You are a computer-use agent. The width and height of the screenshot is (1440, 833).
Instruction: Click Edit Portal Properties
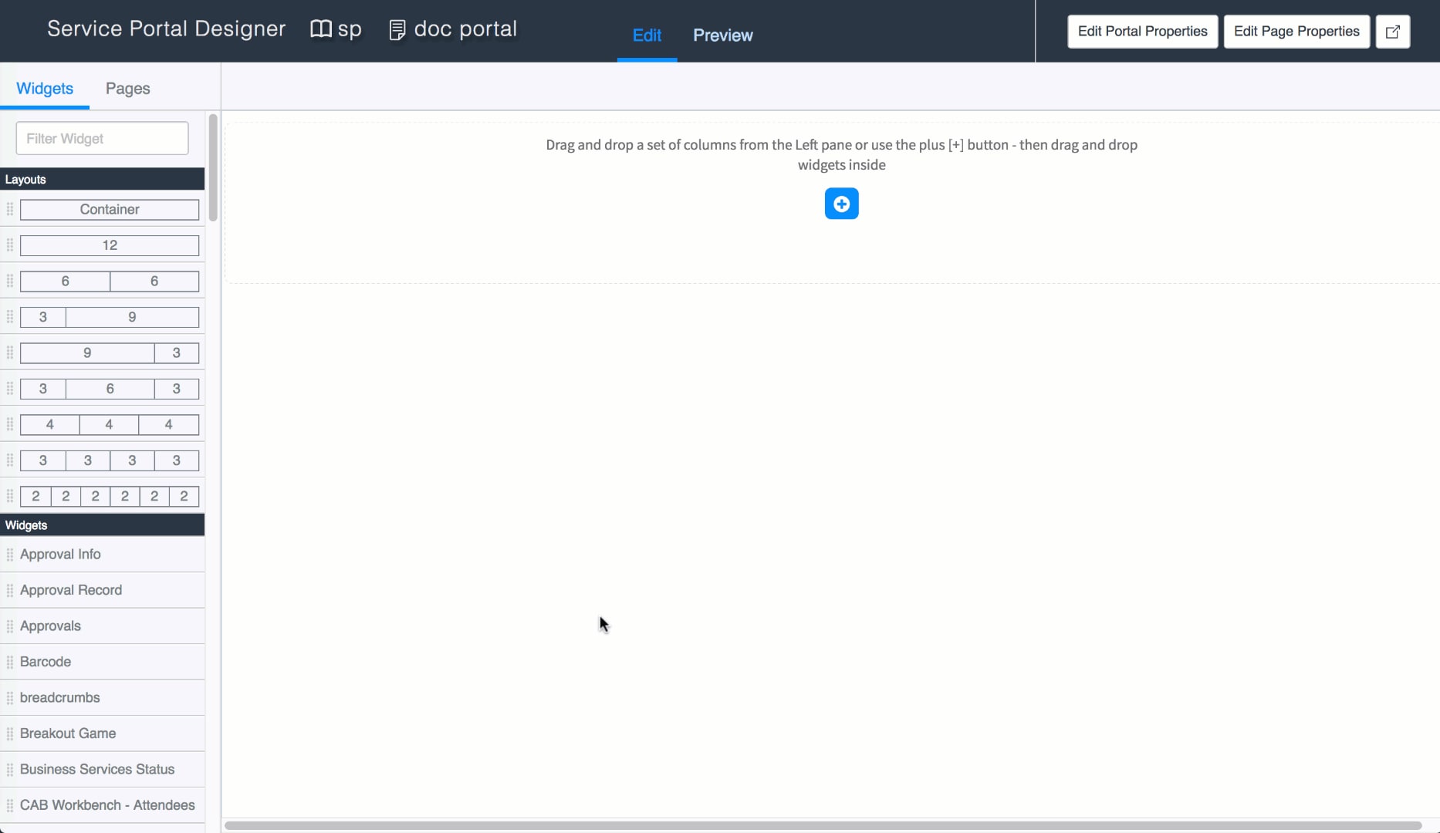[x=1142, y=31]
